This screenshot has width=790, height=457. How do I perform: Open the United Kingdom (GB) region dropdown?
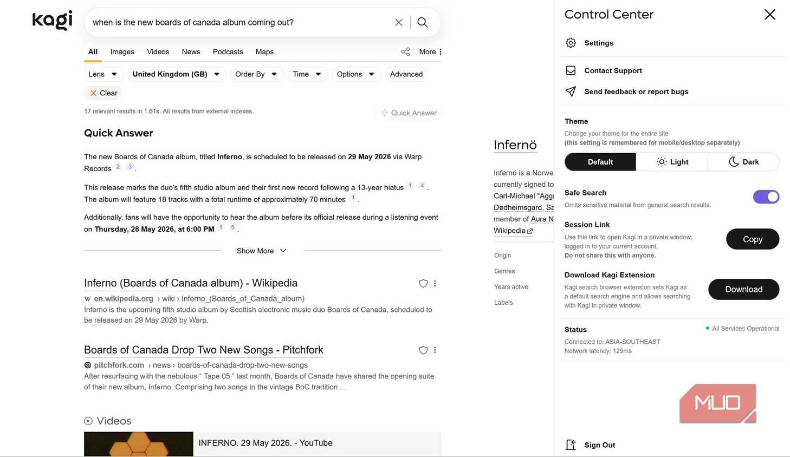point(176,74)
